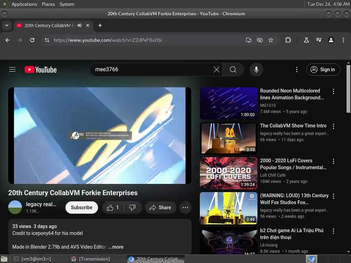Open Chromium three-dot menu
This screenshot has width=351, height=263.
click(343, 40)
